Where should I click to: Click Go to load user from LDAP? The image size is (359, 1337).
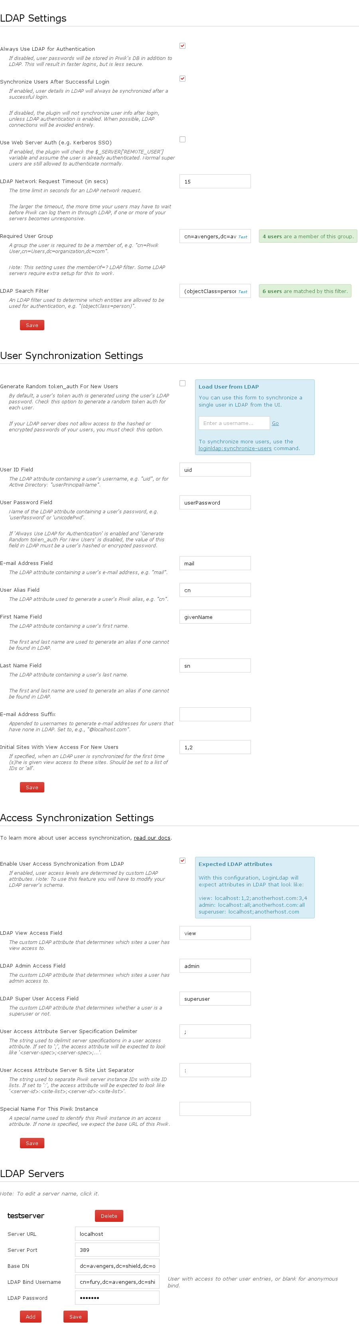click(275, 423)
